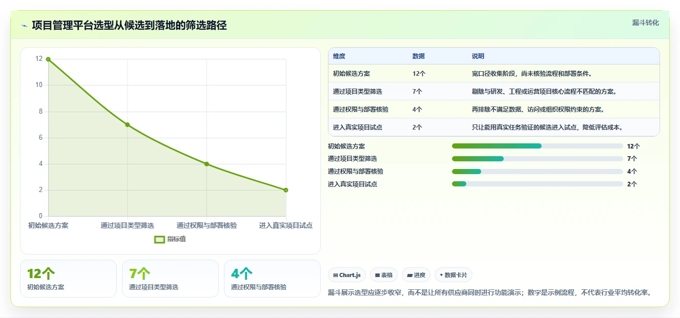The width and height of the screenshot is (680, 318).
Task: Open the 7个 通过项目类型筛选 data card
Action: (x=170, y=279)
